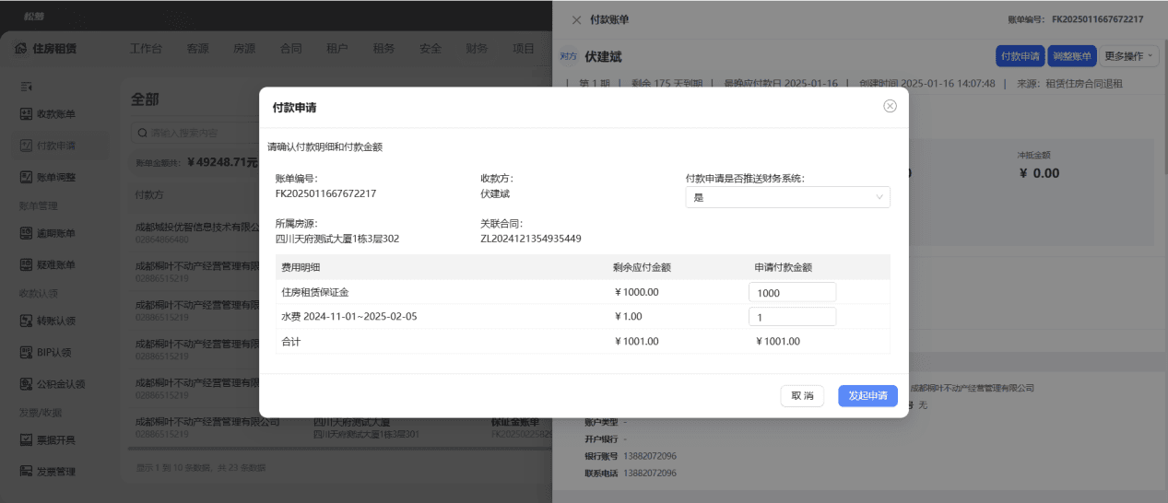Submit with the 发起申请 button
This screenshot has height=503, width=1168.
pos(867,395)
